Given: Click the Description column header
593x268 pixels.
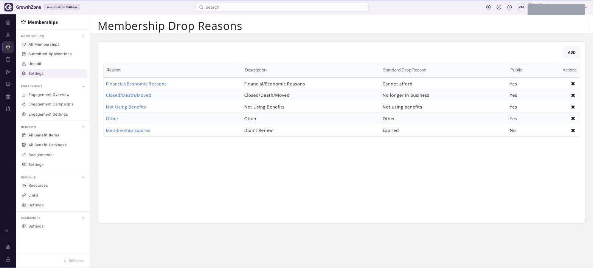Looking at the screenshot, I should coord(256,70).
